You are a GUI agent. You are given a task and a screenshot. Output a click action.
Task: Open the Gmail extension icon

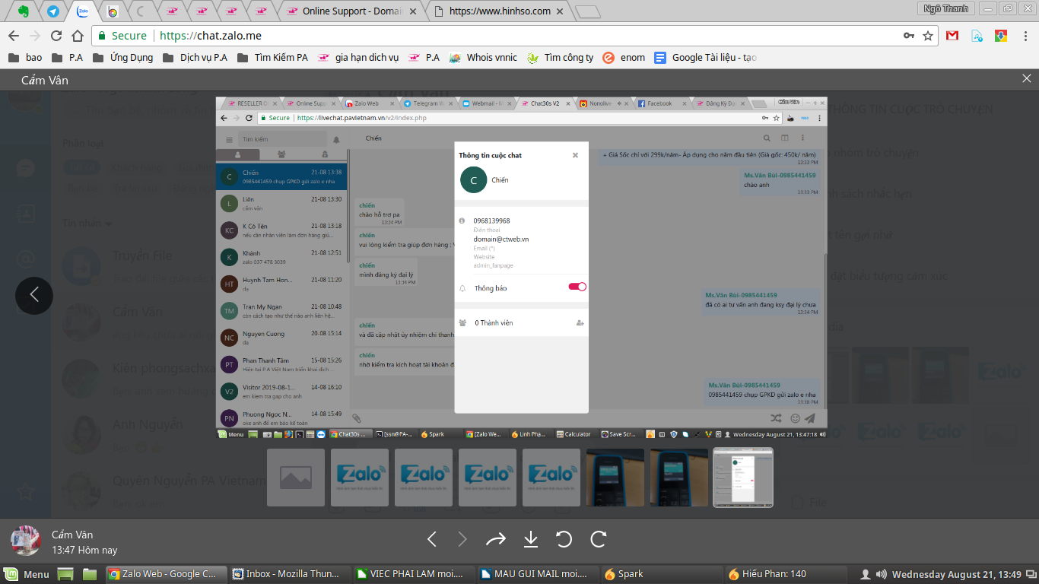(x=952, y=36)
